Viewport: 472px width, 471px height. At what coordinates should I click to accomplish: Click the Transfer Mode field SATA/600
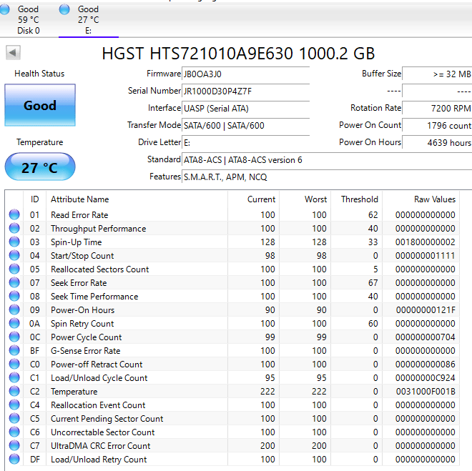point(245,125)
